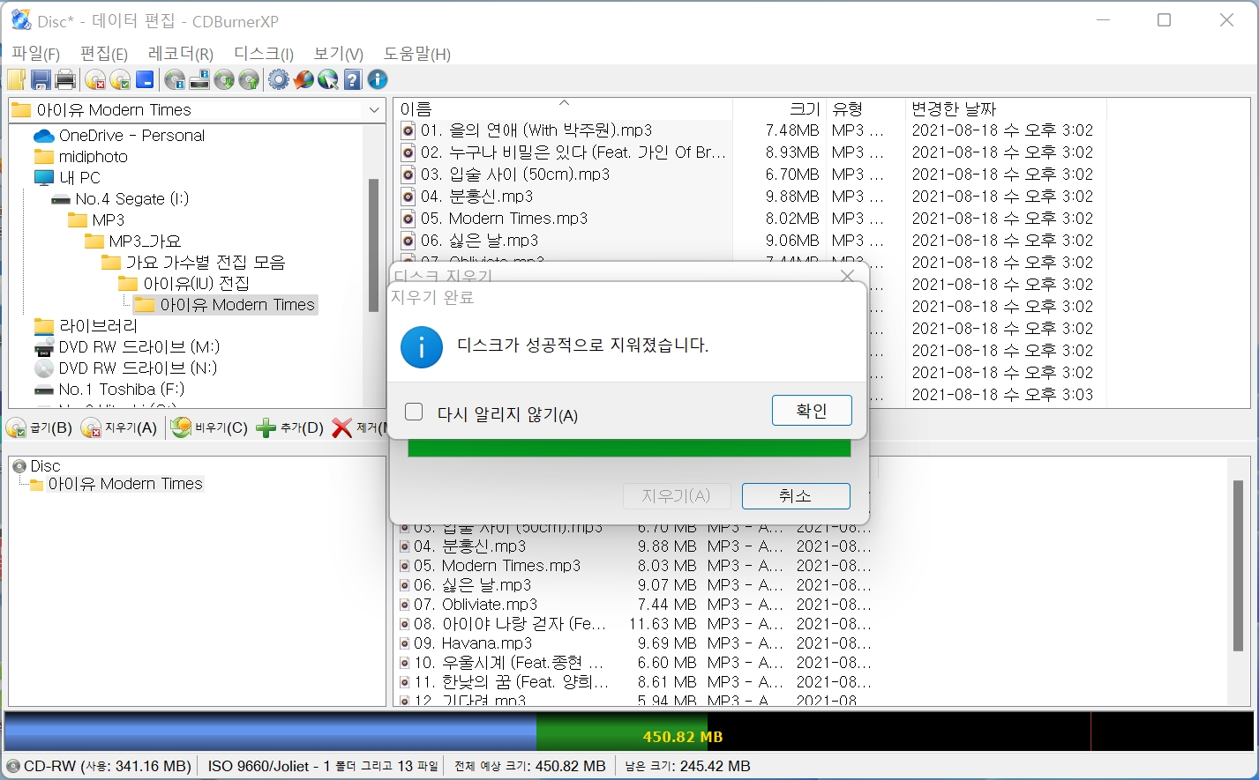Click the red X 제거 remove button
The image size is (1259, 780).
pos(359,428)
